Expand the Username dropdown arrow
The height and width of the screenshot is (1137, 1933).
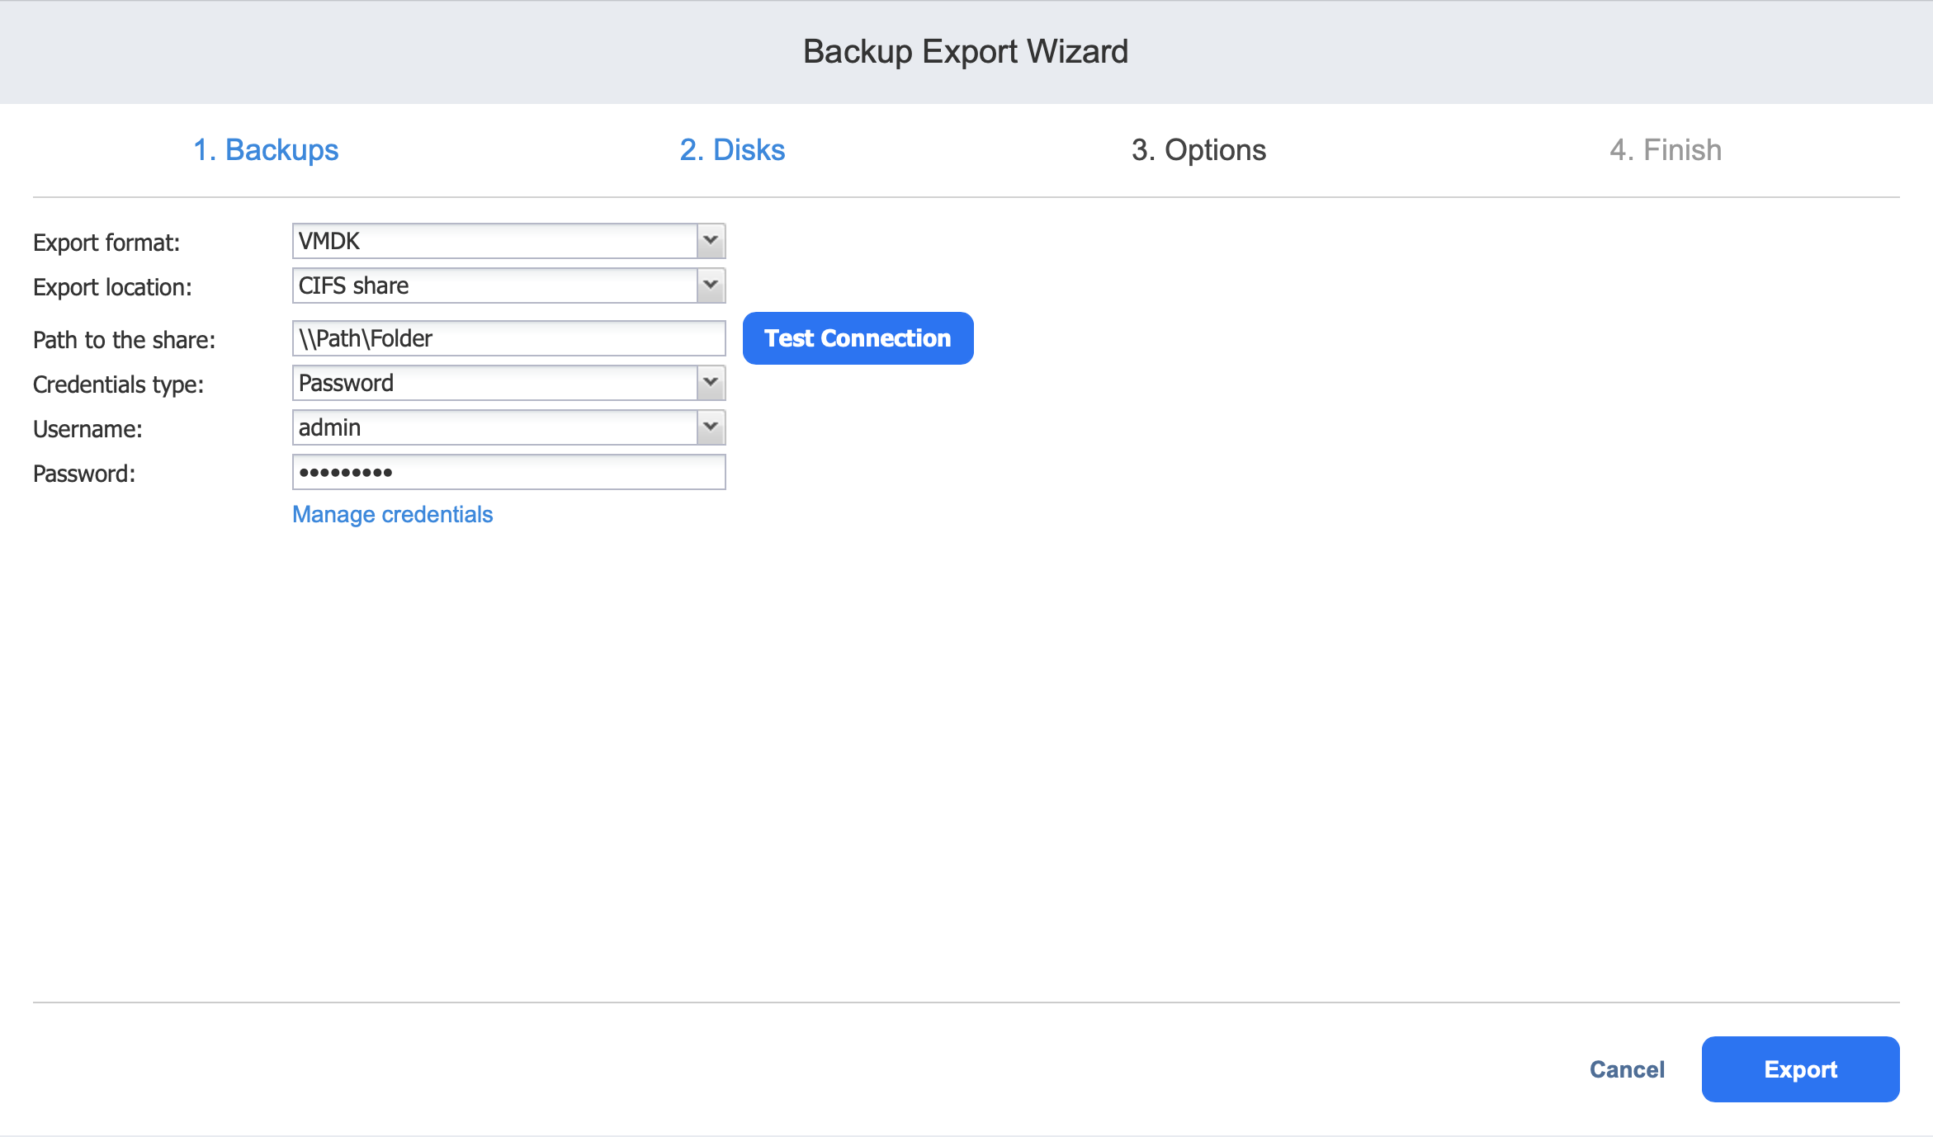coord(711,427)
